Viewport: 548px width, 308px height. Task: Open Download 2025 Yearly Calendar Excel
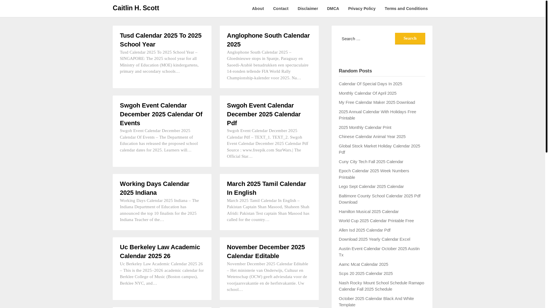tap(374, 239)
